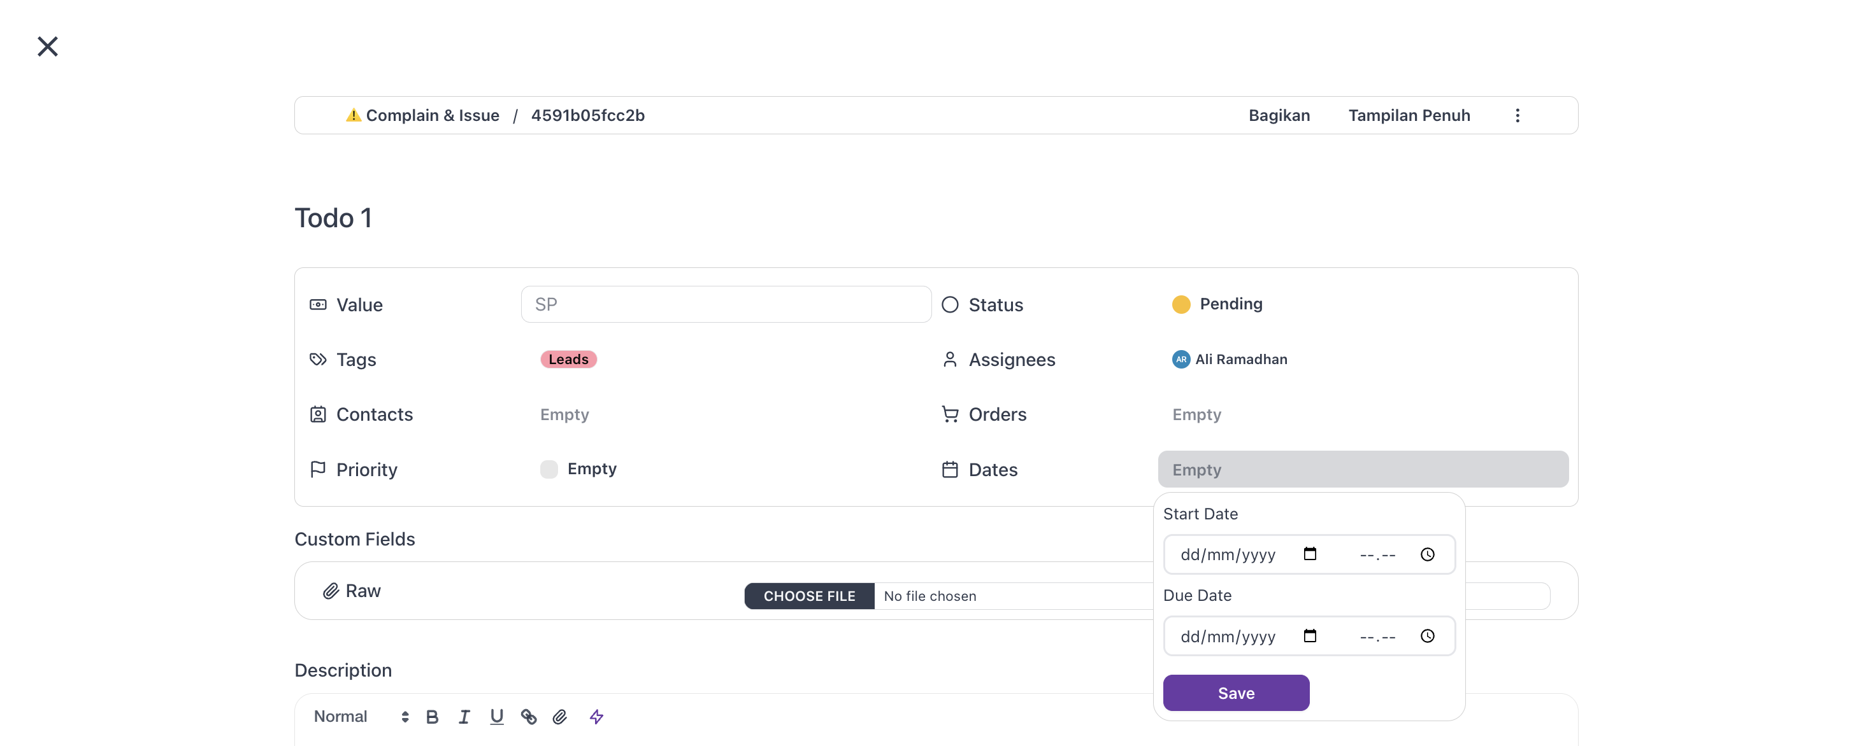This screenshot has width=1873, height=746.
Task: Click the Dates calendar icon
Action: (x=950, y=469)
